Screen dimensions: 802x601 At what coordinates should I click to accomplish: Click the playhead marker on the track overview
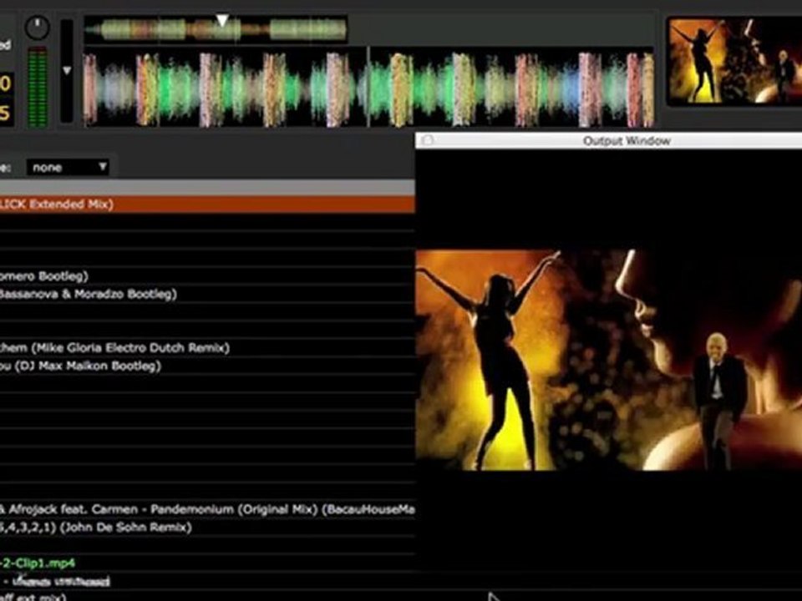point(222,20)
